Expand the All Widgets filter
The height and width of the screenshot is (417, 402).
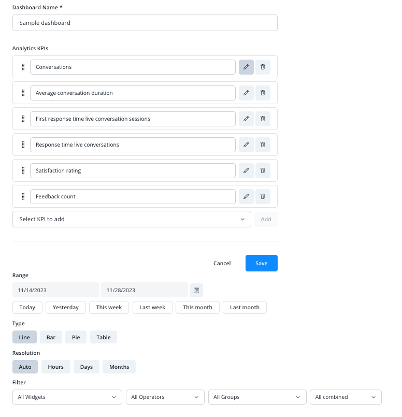[67, 397]
